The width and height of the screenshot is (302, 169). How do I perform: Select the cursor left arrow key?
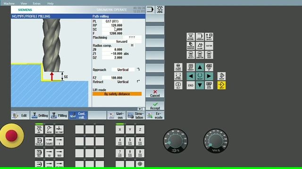[x=191, y=76]
